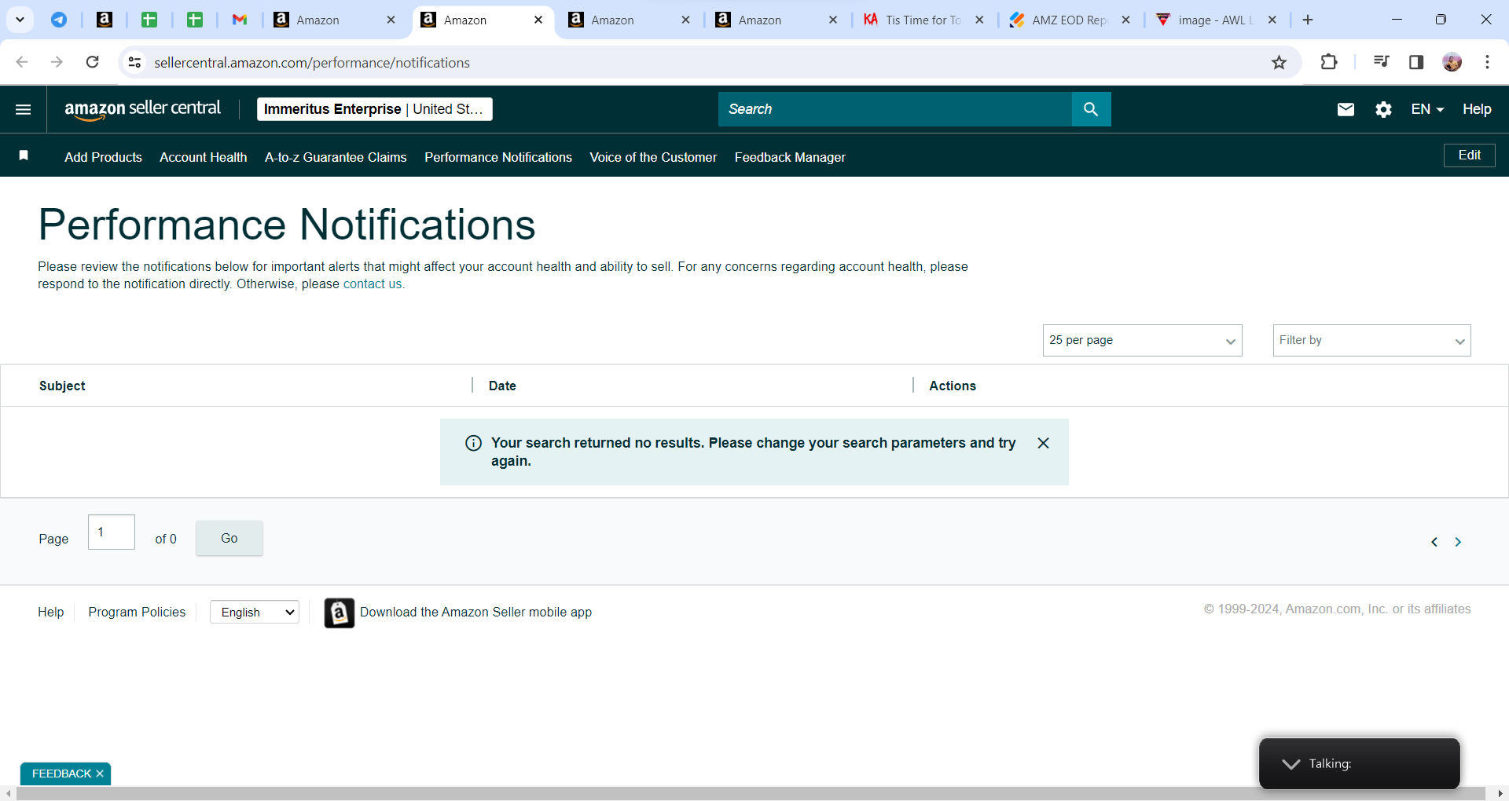
Task: Click the Edit button
Action: (1469, 155)
